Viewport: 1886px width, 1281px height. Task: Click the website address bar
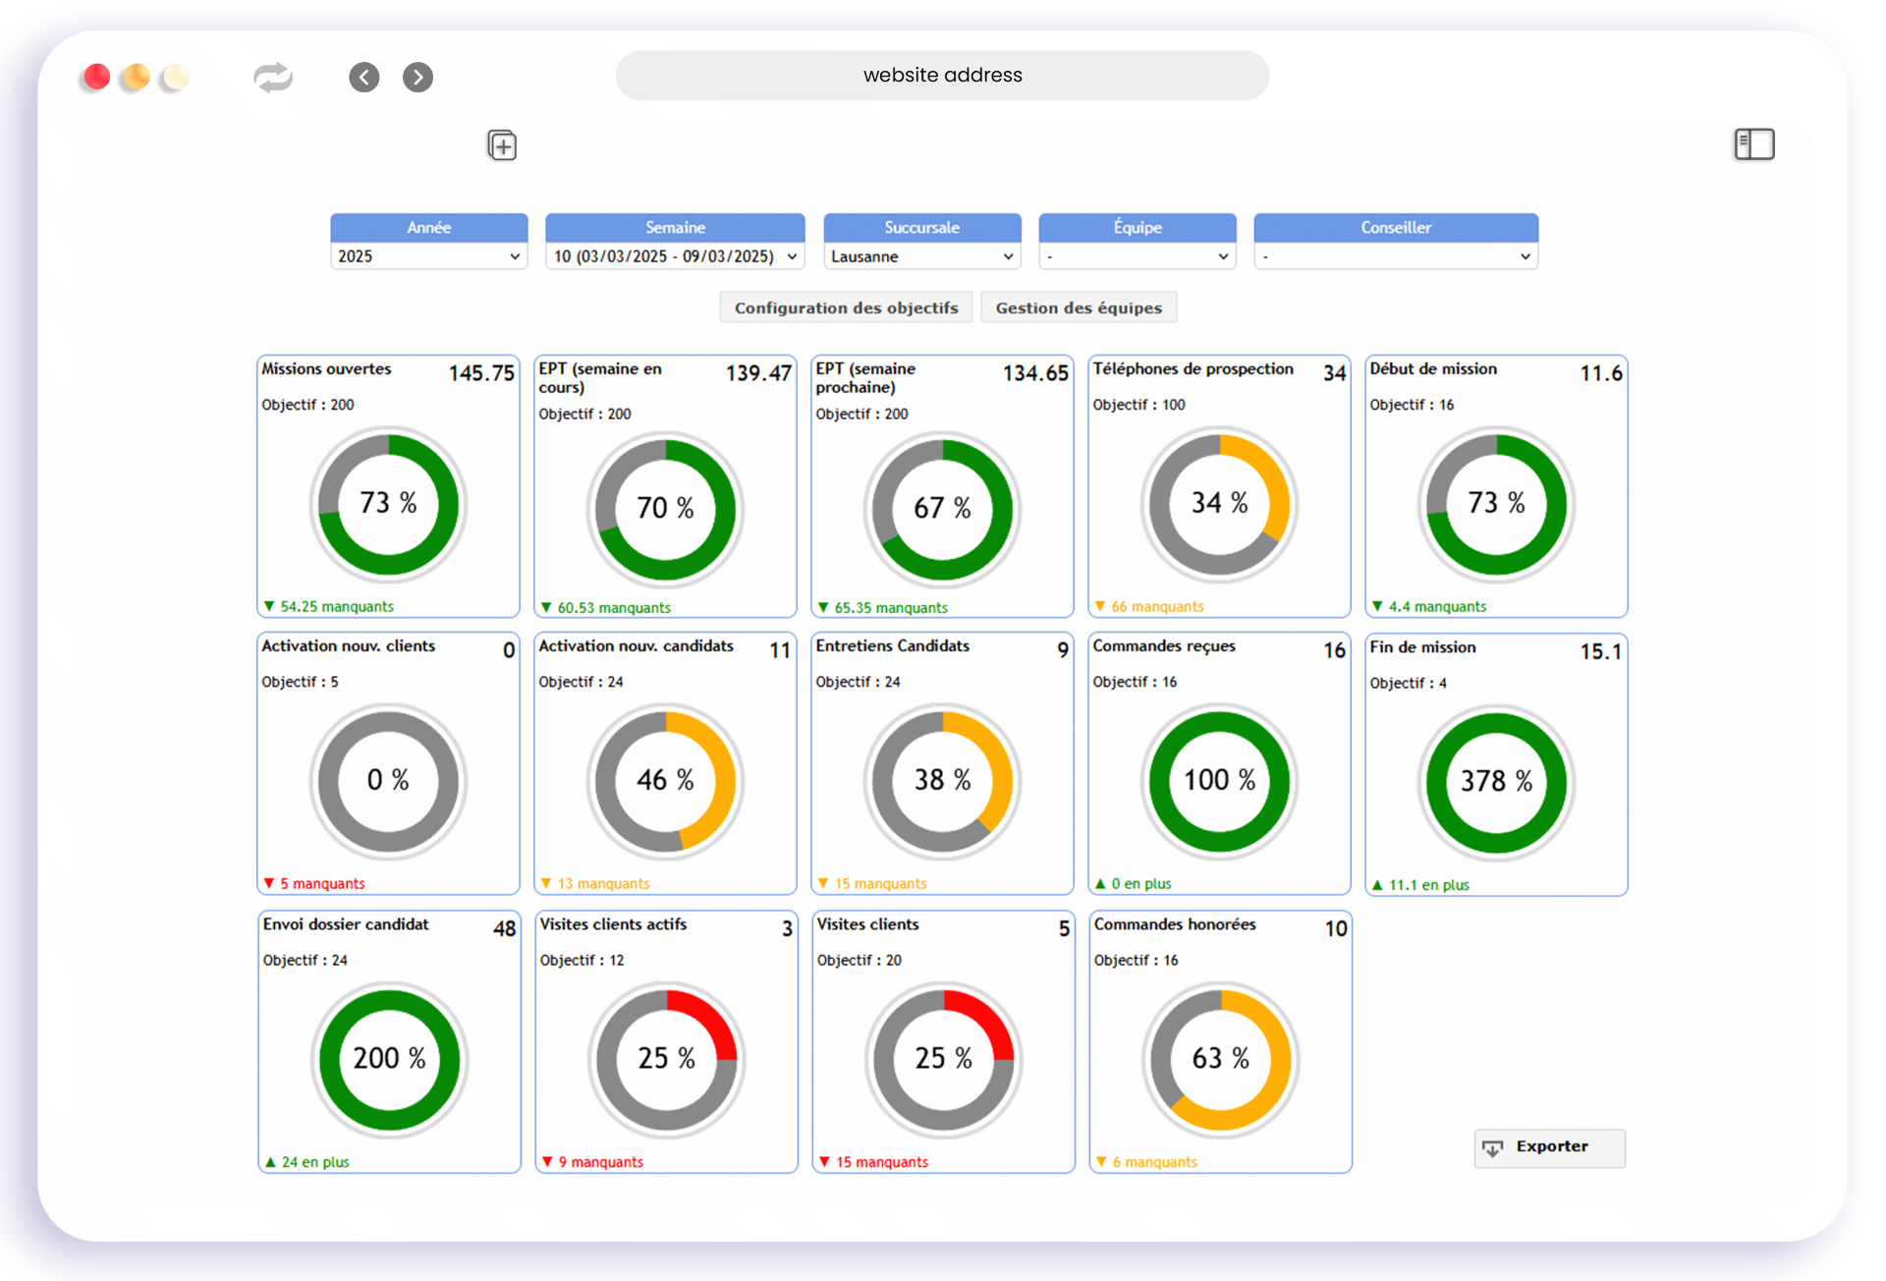(x=942, y=76)
